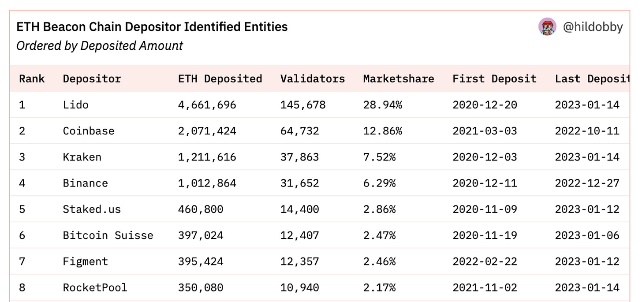Click the chart title ETH Beacon Chain Depositor
Viewport: 642px width, 302px height.
click(x=152, y=27)
